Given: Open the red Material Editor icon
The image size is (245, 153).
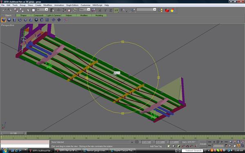Looking at the screenshot, I should 167,10.
